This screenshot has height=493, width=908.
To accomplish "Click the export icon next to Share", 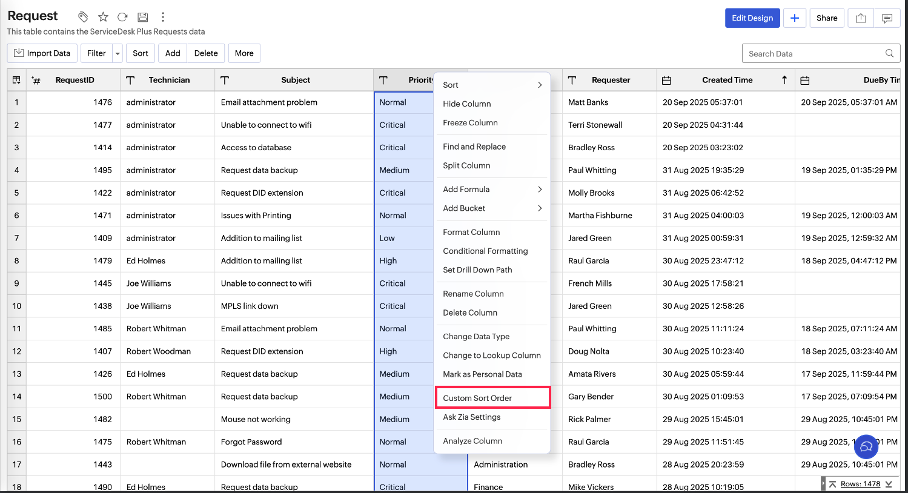I will (861, 18).
